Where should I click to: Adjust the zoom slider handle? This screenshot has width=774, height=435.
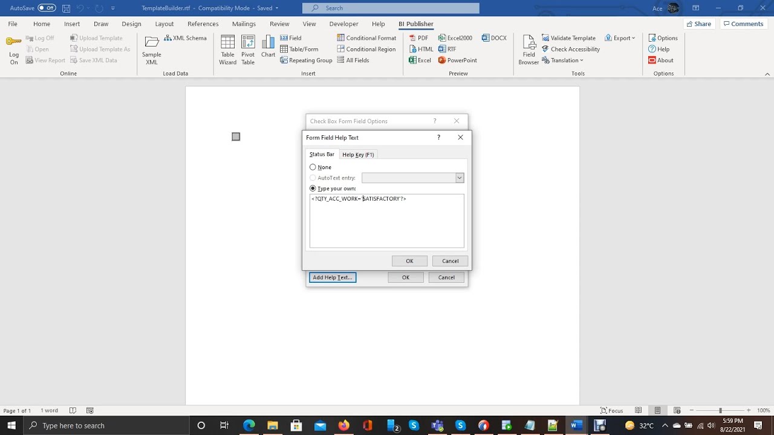tap(720, 411)
